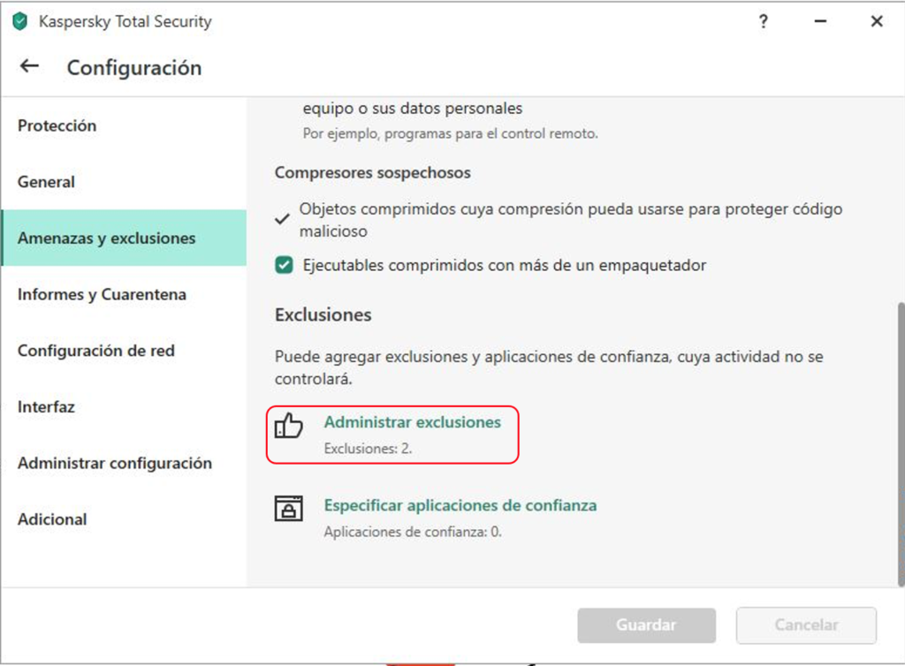The image size is (905, 666).
Task: Open the Protección settings section
Action: pos(57,125)
